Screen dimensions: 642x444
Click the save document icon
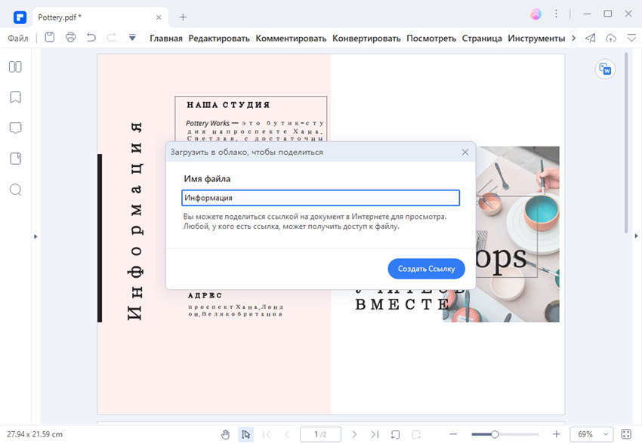point(50,38)
